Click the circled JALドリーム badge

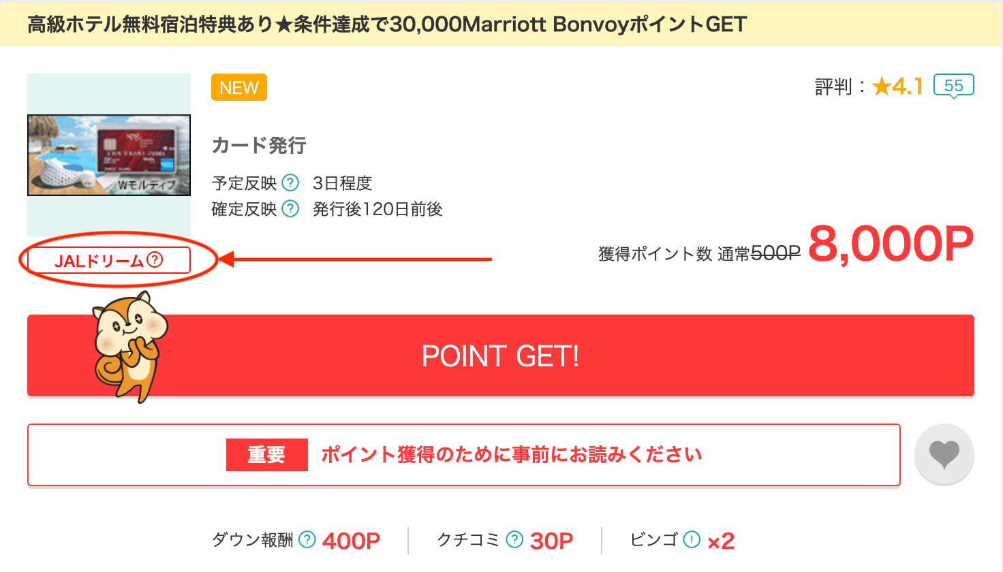(x=109, y=259)
